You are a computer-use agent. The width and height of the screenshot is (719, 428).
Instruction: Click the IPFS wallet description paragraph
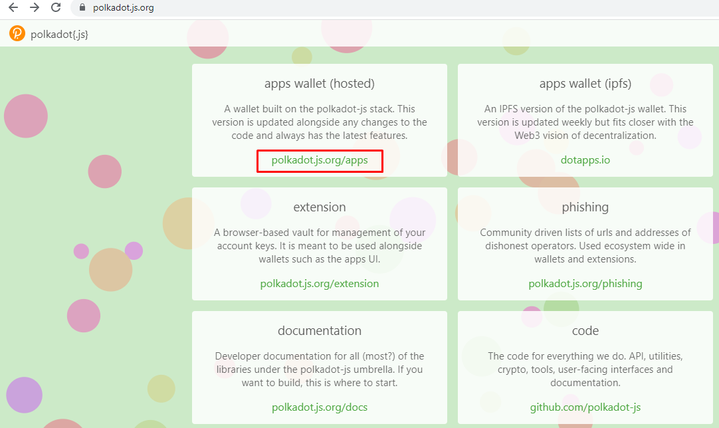point(585,122)
